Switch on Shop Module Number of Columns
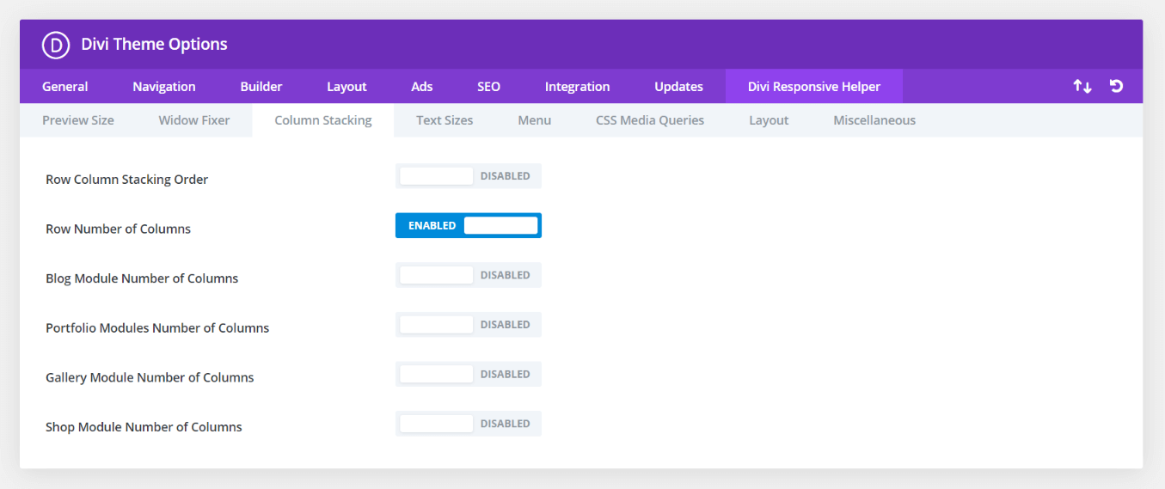The image size is (1165, 489). [x=469, y=424]
